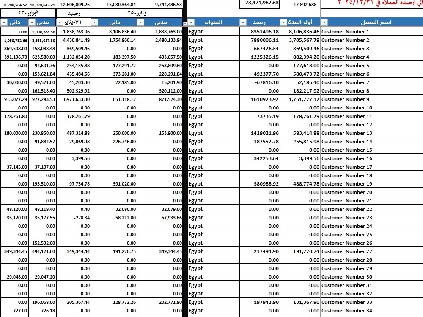
Task: Click the 31-January balance 1,971,633.30
Action: tap(73, 99)
